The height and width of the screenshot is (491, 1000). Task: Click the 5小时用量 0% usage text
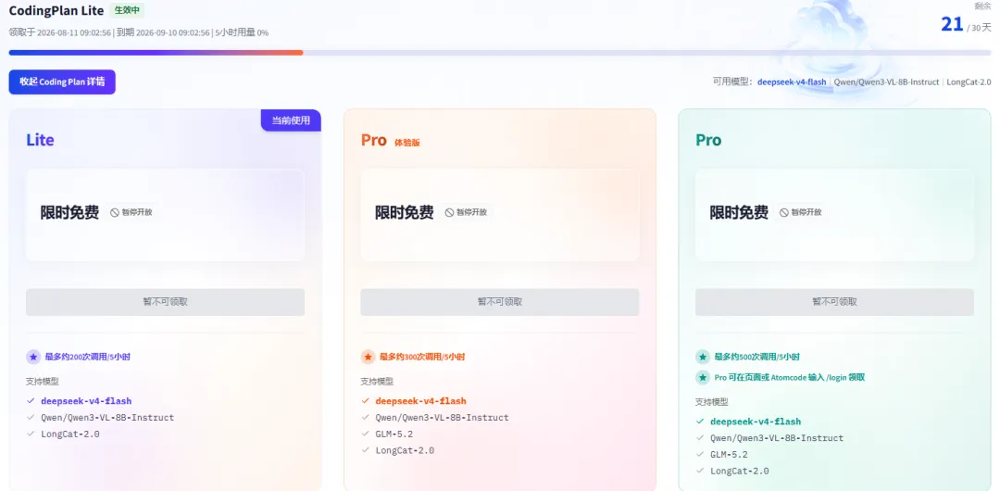[x=241, y=32]
